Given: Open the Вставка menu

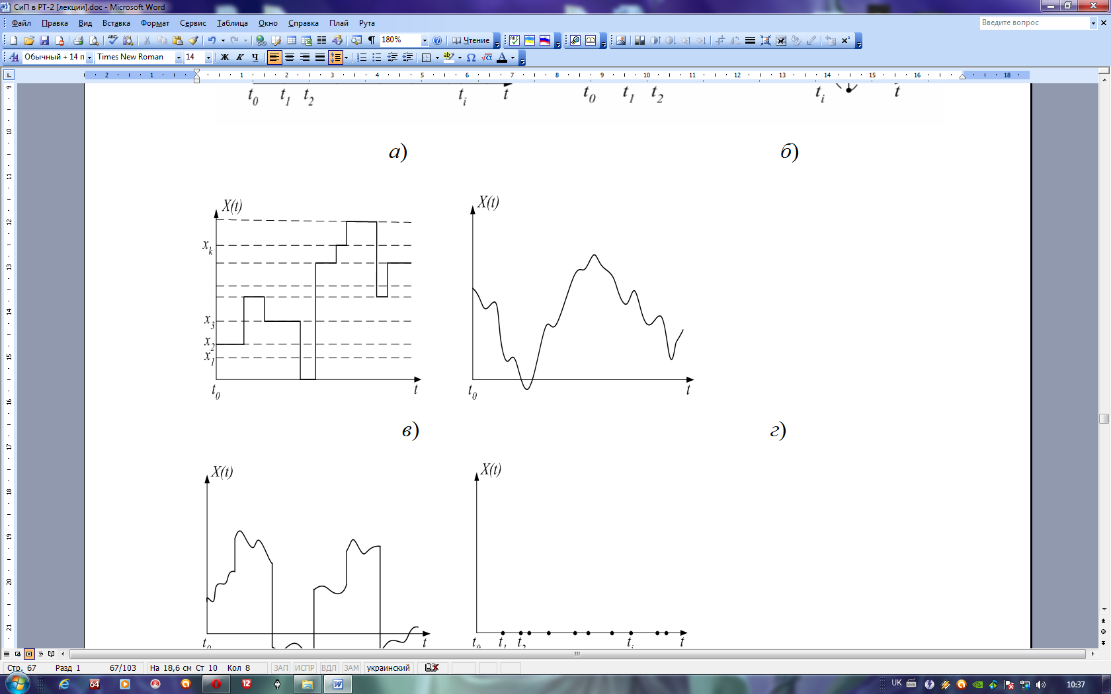Looking at the screenshot, I should tap(116, 23).
